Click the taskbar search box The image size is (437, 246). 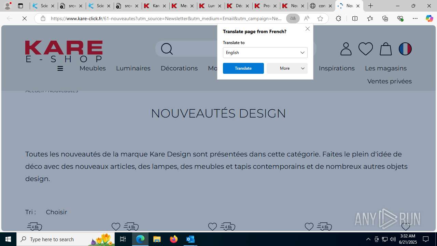pos(65,239)
